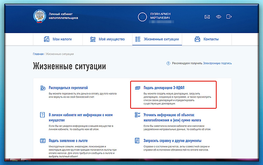This screenshot has height=165, width=263.
Task: Navigate to Главная in the breadcrumb
Action: point(38,54)
